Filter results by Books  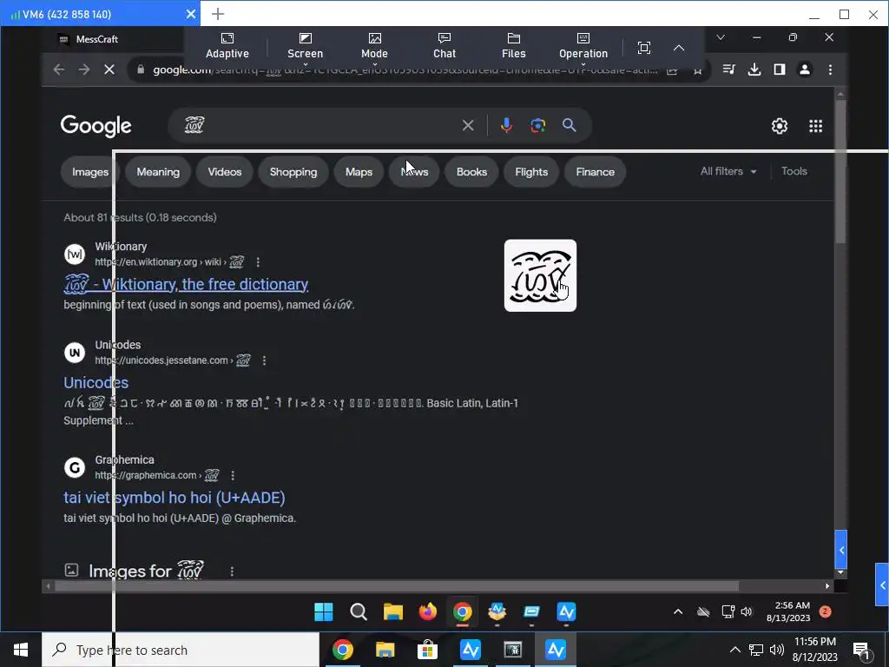click(471, 172)
